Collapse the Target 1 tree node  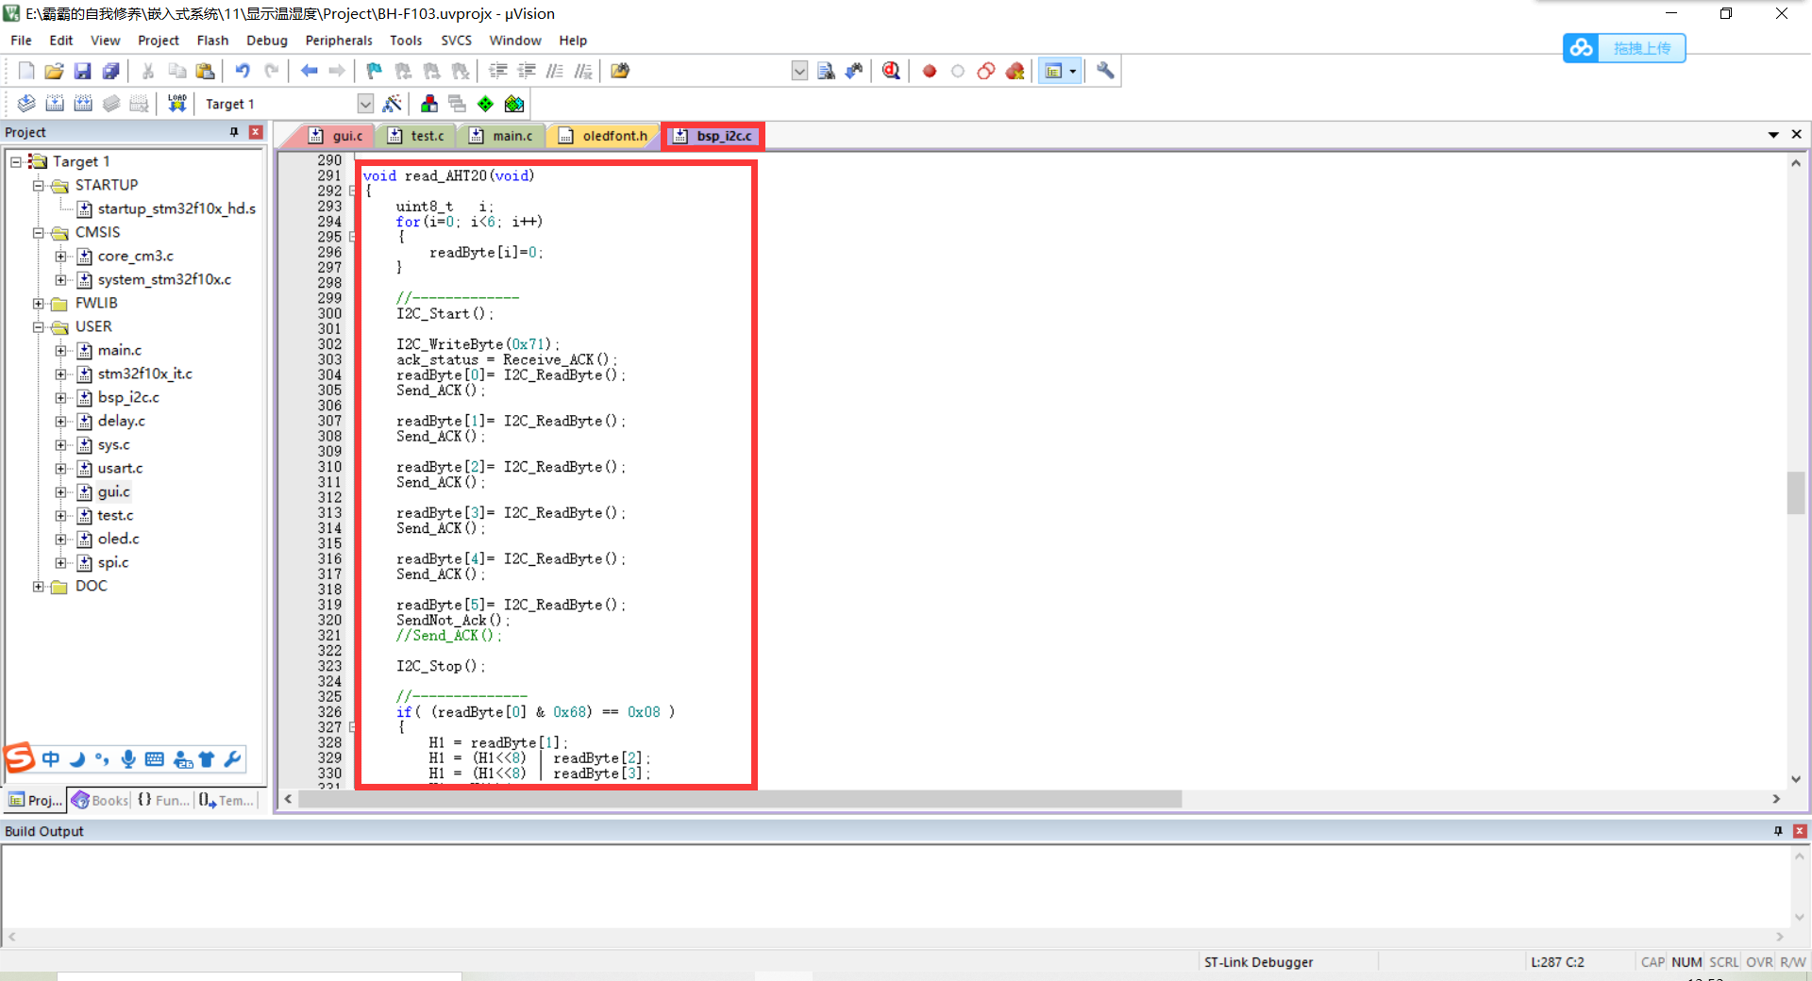[x=16, y=161]
